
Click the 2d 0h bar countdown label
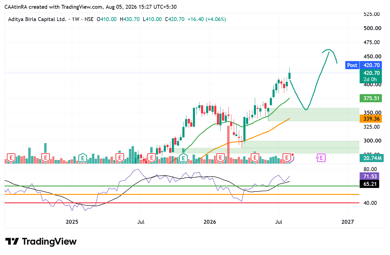[371, 79]
